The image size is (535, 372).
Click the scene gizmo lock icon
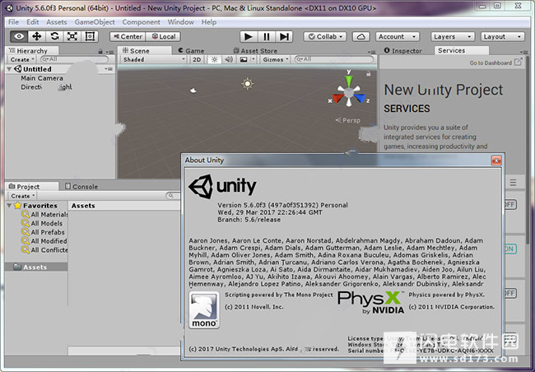pos(368,73)
